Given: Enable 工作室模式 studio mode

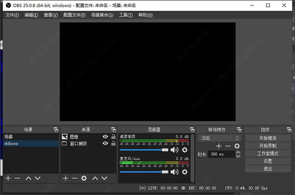Looking at the screenshot, I should point(268,153).
